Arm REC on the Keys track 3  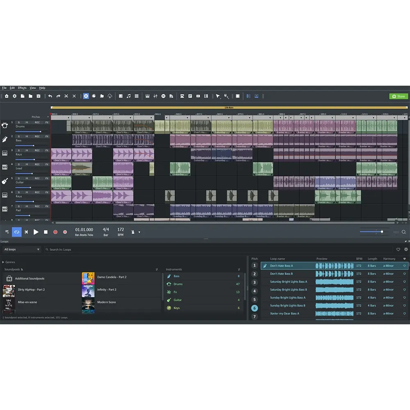click(x=37, y=150)
